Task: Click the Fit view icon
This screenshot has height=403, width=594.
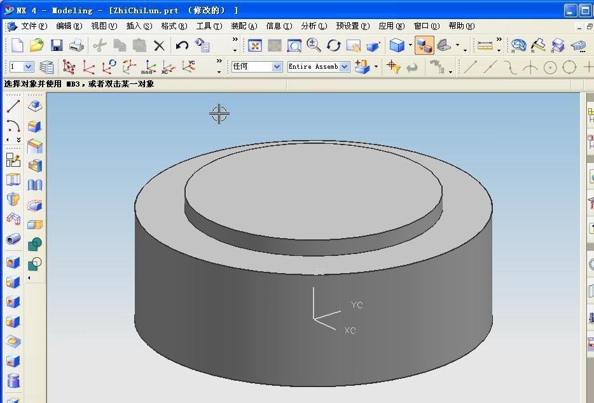Action: 255,45
